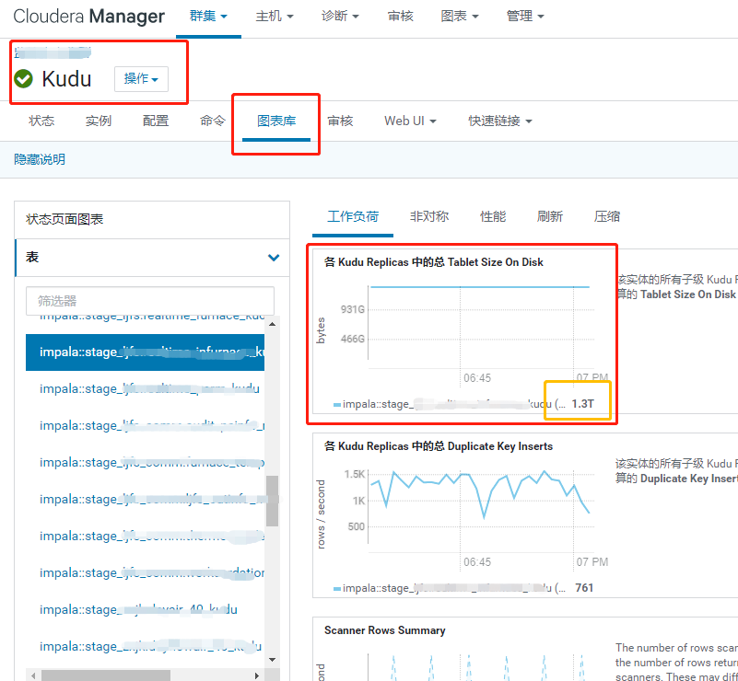738x681 pixels.
Task: Go to the top navigation 审核 item
Action: pos(400,16)
